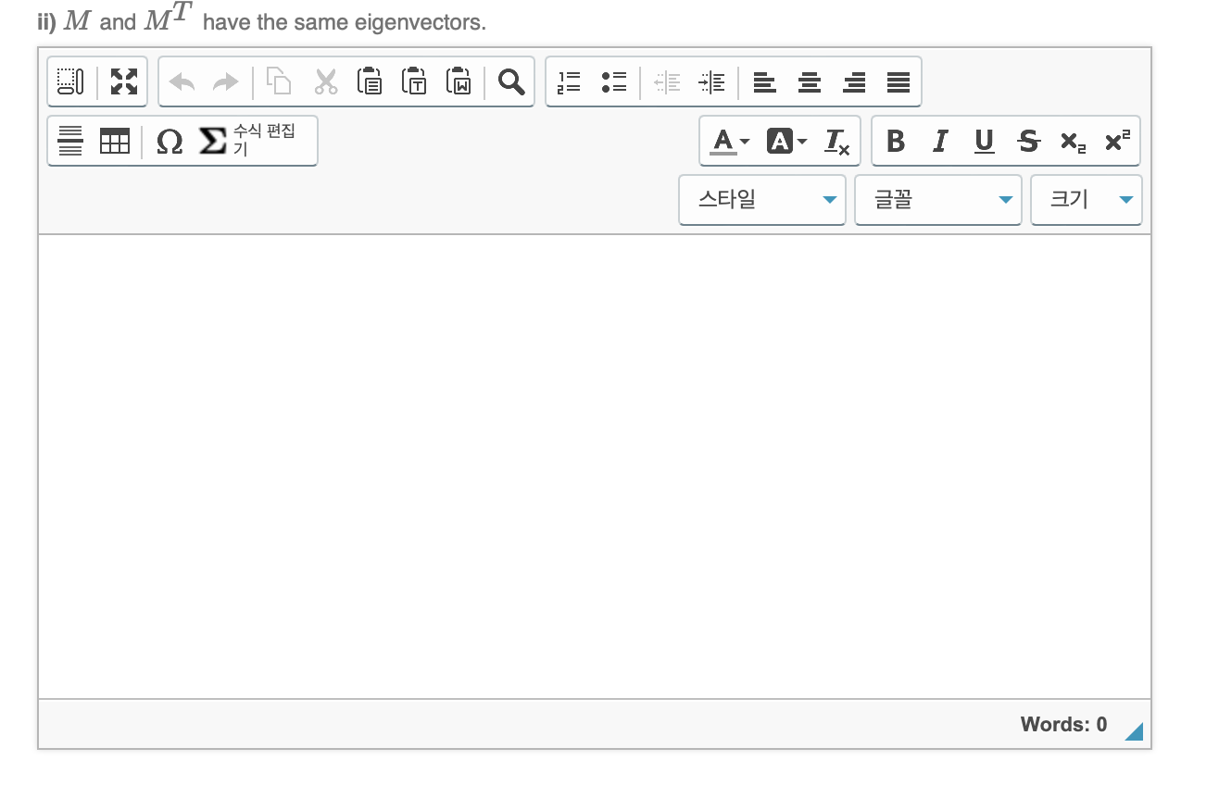This screenshot has height=798, width=1219.
Task: Toggle italic formatting
Action: tap(940, 142)
